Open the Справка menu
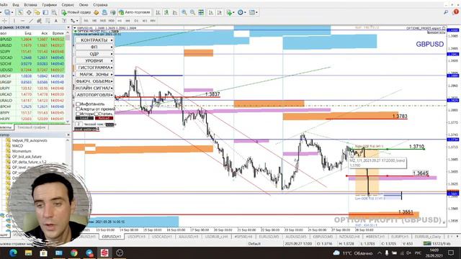 click(100, 5)
